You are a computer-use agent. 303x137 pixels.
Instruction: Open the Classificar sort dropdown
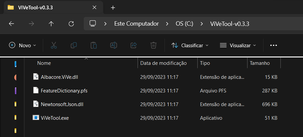190,46
